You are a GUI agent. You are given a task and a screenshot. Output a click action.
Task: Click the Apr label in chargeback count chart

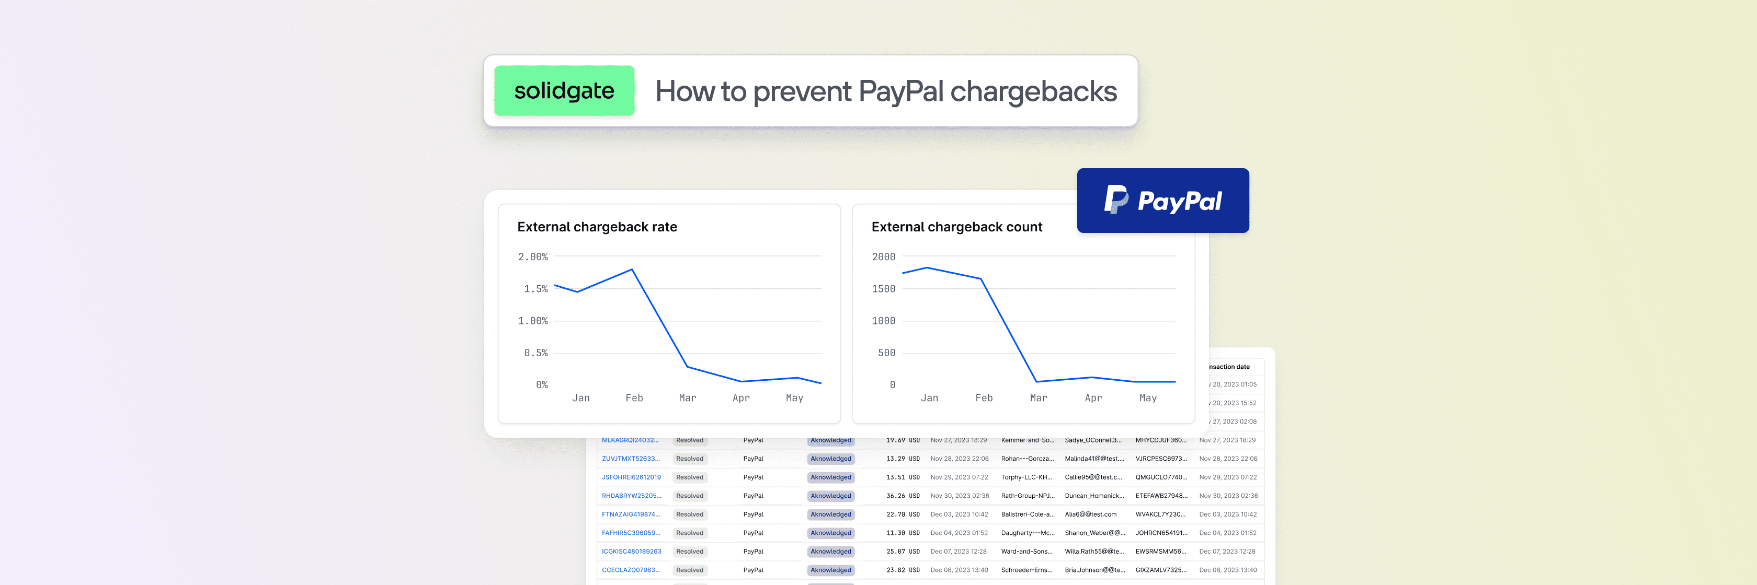pyautogui.click(x=1093, y=397)
